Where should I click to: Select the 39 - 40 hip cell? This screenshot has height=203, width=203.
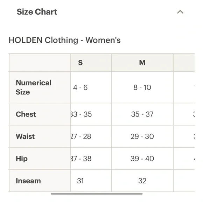[142, 159]
